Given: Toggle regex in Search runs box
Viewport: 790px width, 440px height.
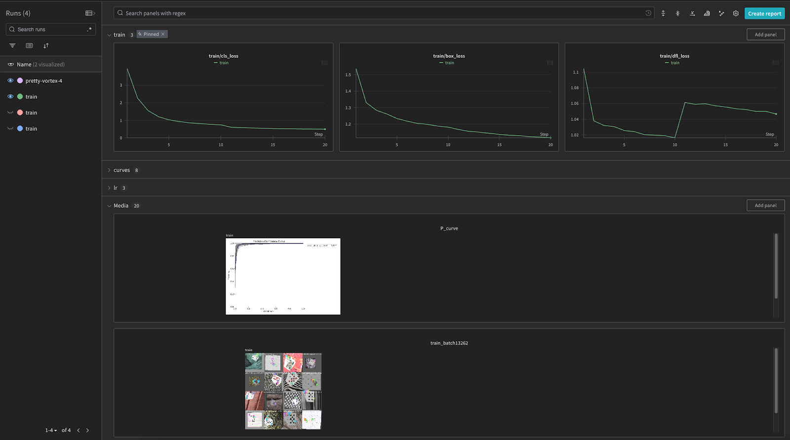Looking at the screenshot, I should click(89, 29).
